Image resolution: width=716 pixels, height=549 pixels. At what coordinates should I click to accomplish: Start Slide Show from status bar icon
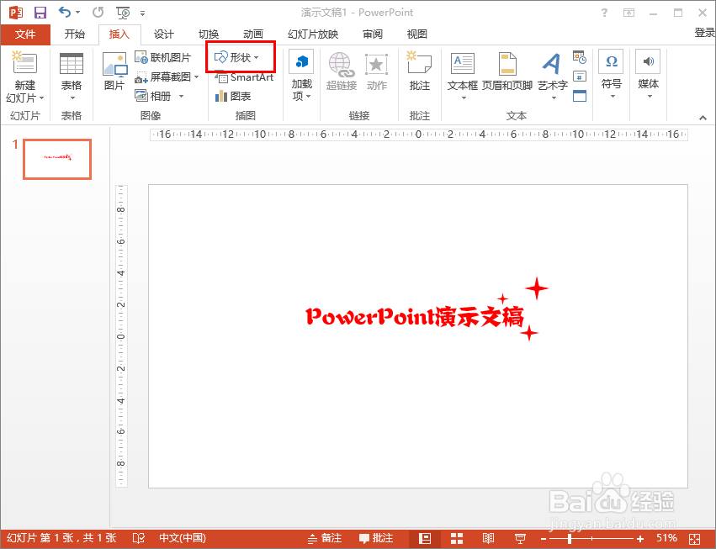point(520,539)
